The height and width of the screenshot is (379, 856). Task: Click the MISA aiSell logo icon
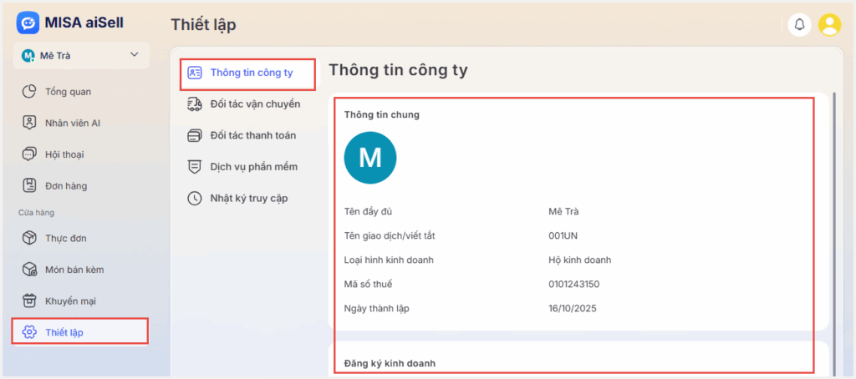click(28, 23)
